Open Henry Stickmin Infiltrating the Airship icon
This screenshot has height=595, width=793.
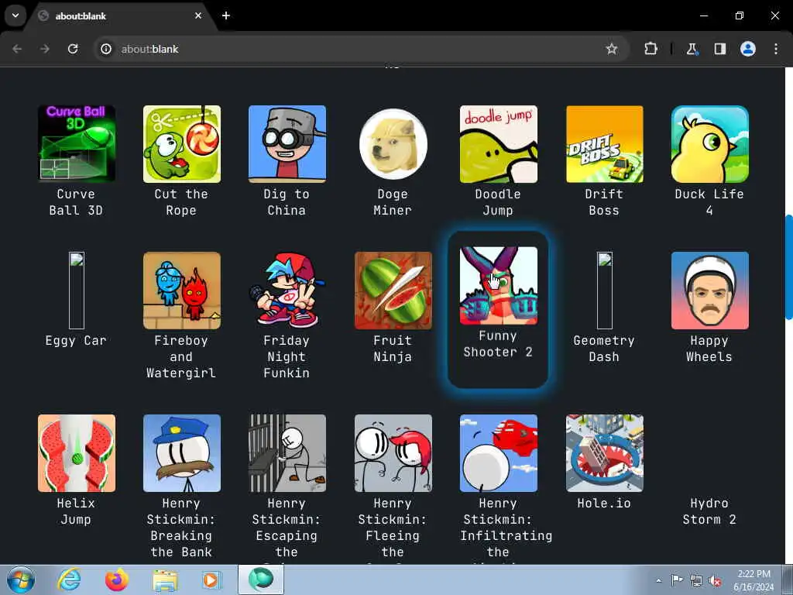[499, 453]
